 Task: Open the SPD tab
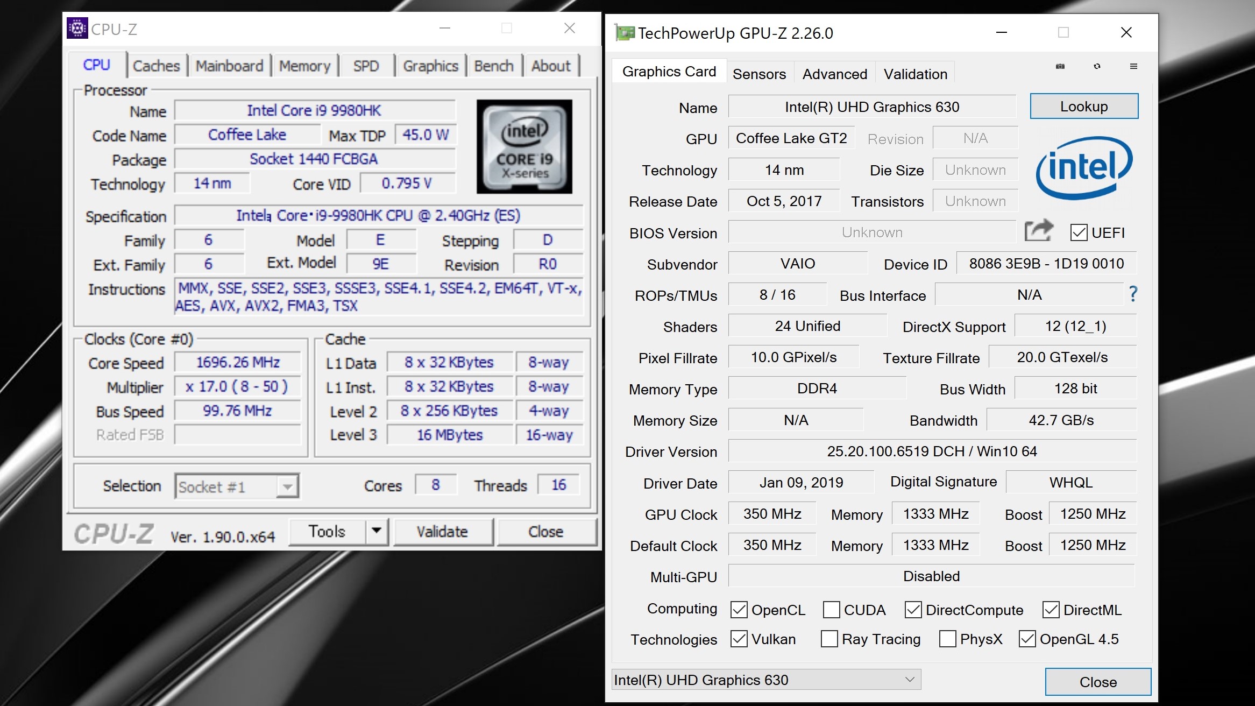(366, 66)
